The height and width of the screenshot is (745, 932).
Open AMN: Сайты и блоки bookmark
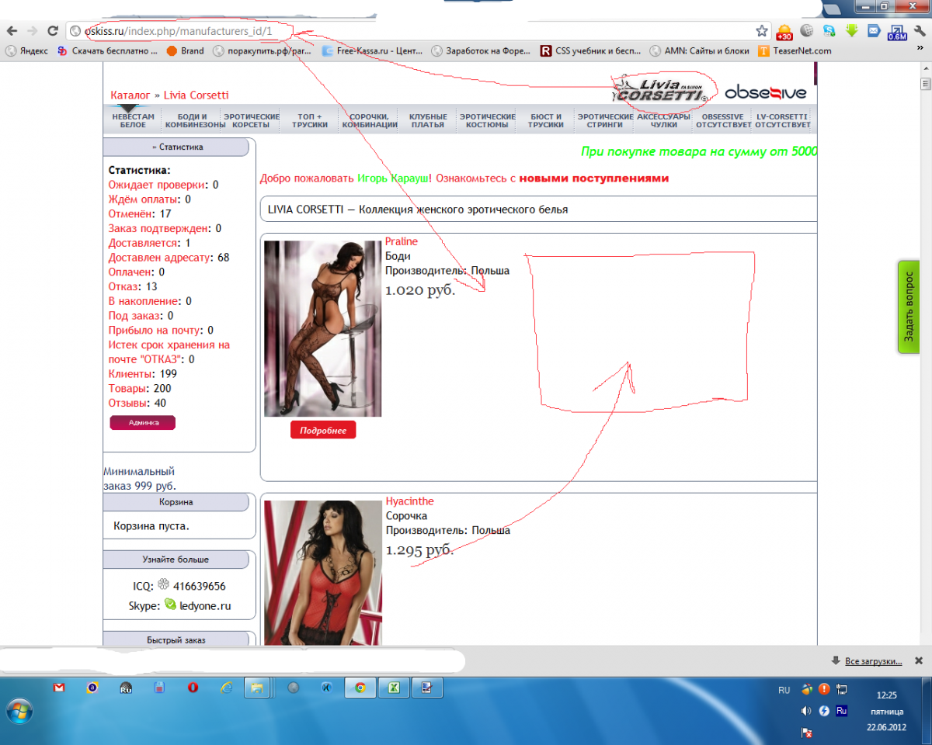tap(700, 50)
